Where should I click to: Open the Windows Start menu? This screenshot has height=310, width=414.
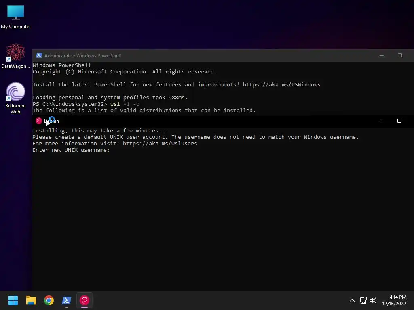coord(13,300)
